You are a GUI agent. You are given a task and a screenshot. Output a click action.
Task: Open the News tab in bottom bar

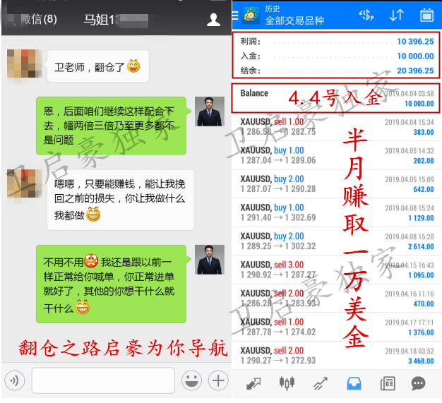[x=387, y=384]
